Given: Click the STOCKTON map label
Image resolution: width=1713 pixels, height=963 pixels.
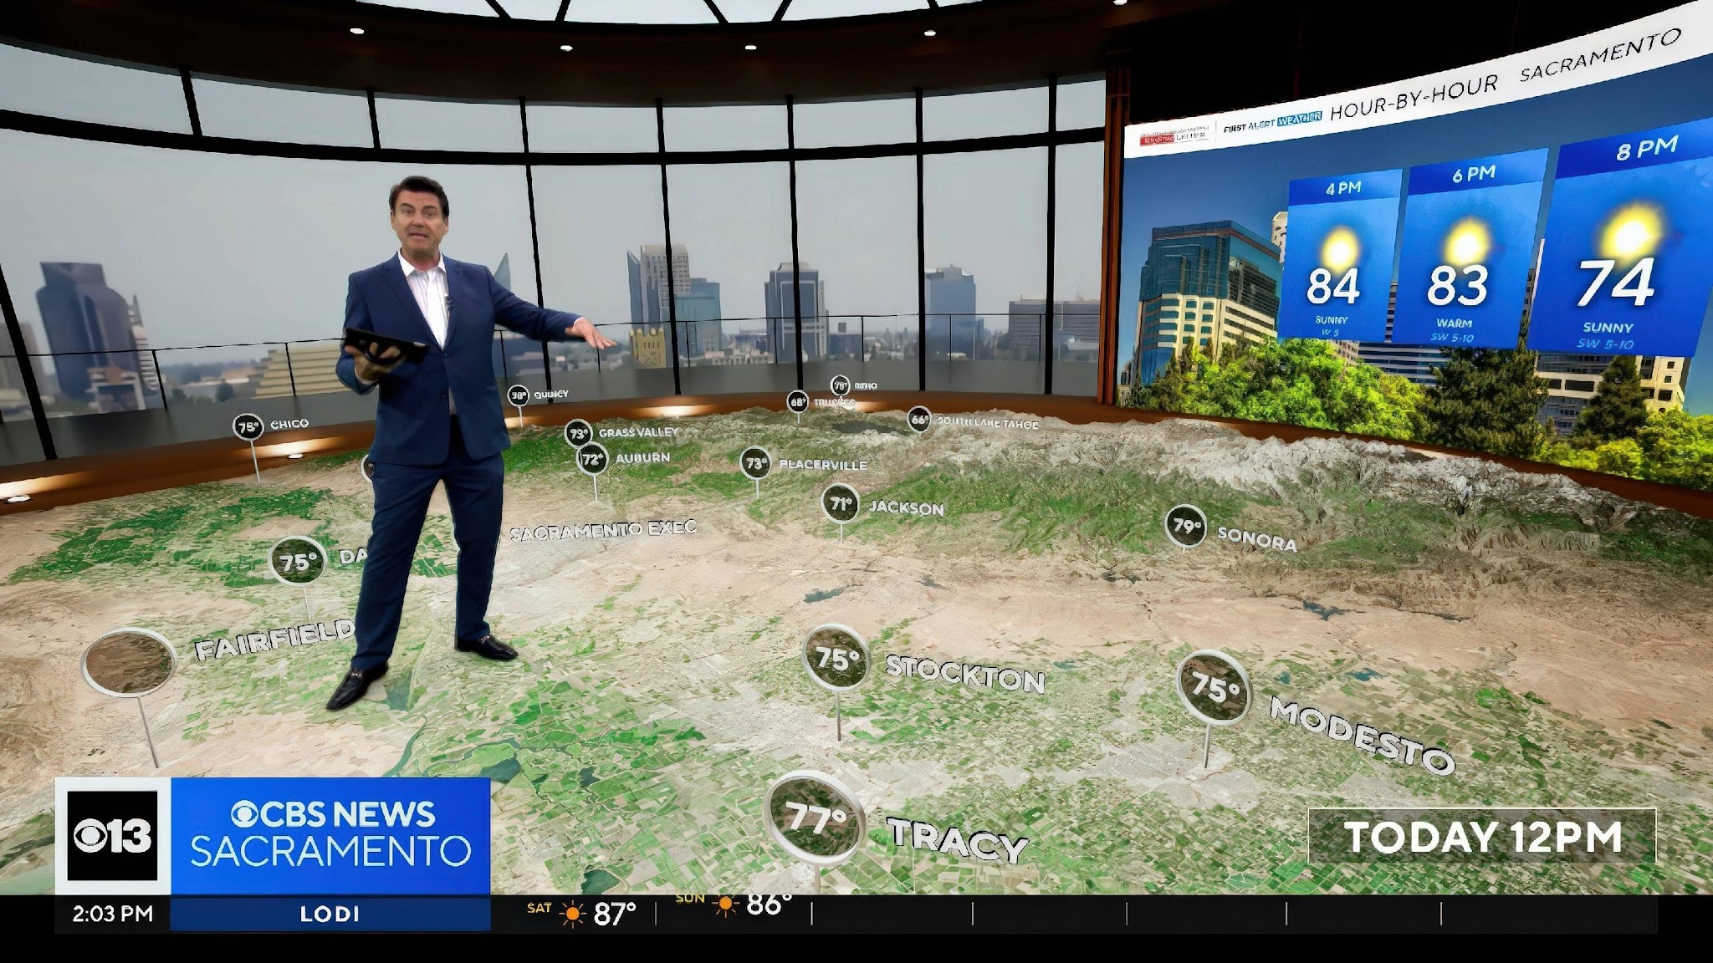Looking at the screenshot, I should (x=965, y=675).
